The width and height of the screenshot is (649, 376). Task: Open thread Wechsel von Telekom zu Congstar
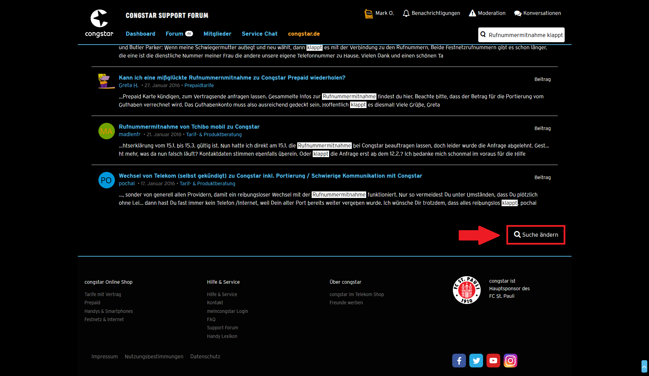pyautogui.click(x=271, y=176)
